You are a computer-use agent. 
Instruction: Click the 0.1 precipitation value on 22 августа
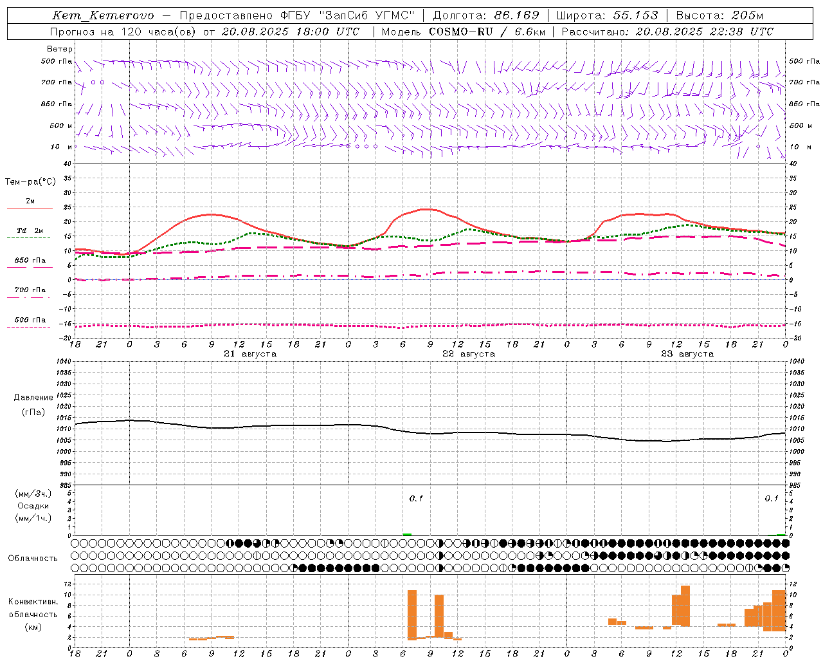[416, 499]
